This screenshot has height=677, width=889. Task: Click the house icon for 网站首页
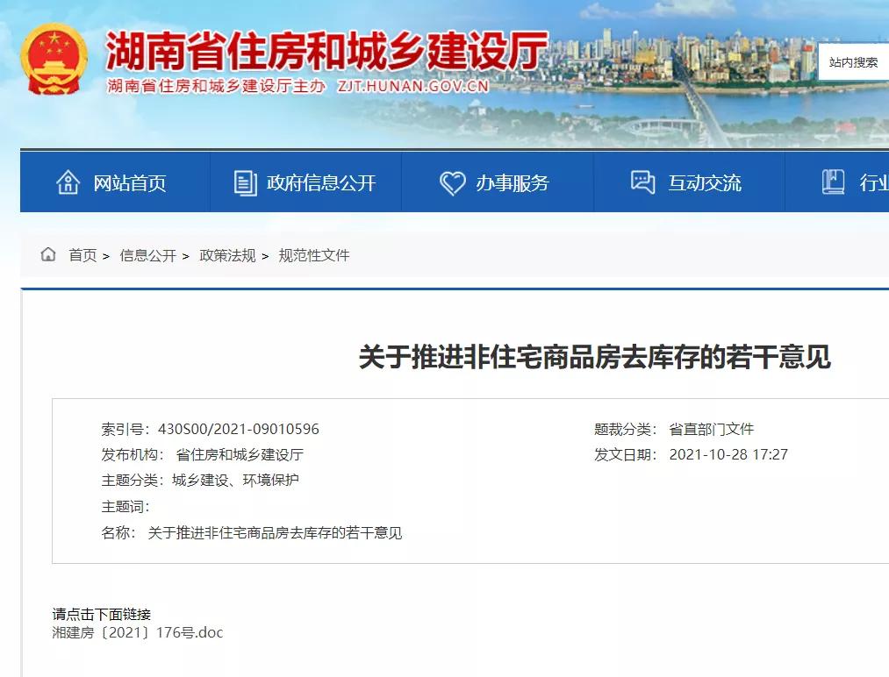(x=68, y=182)
